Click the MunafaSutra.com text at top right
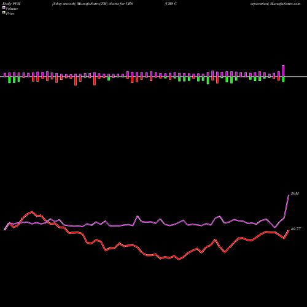Image resolution: width=307 pixels, height=307 pixels. click(286, 4)
